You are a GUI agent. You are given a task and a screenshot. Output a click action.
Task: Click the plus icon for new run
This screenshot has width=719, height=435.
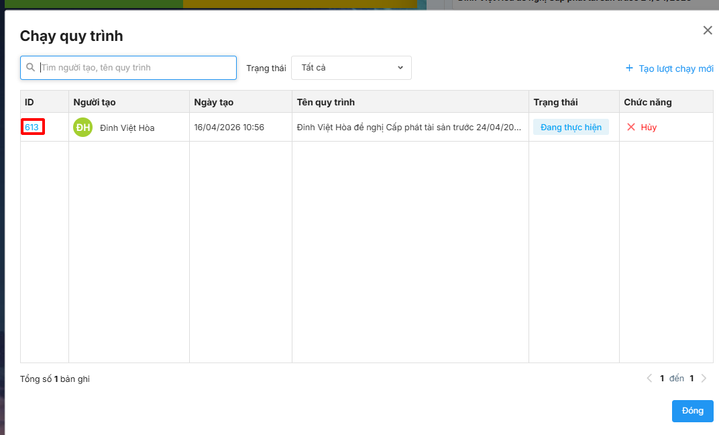click(629, 68)
